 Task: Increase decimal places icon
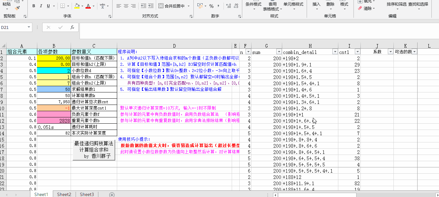click(228, 6)
